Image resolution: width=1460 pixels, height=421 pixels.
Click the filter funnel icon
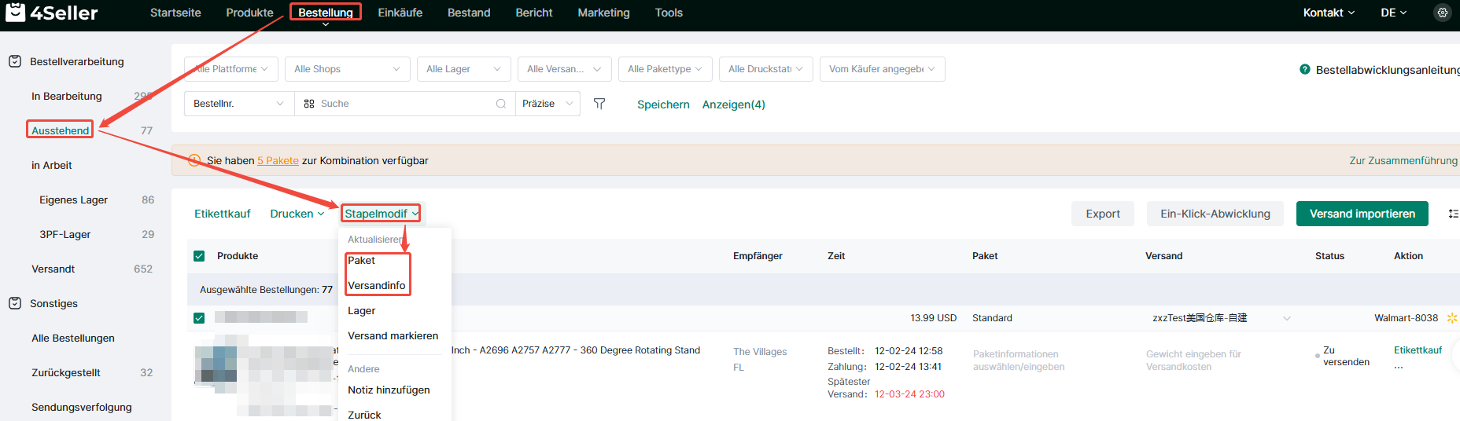599,104
